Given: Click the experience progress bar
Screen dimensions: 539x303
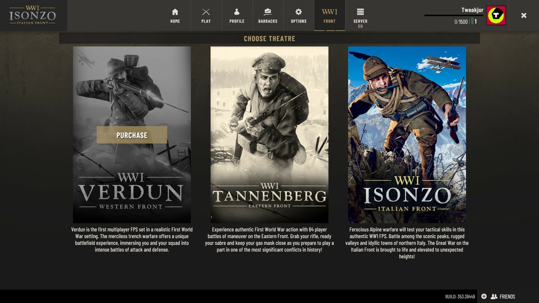Looking at the screenshot, I should coord(454,15).
